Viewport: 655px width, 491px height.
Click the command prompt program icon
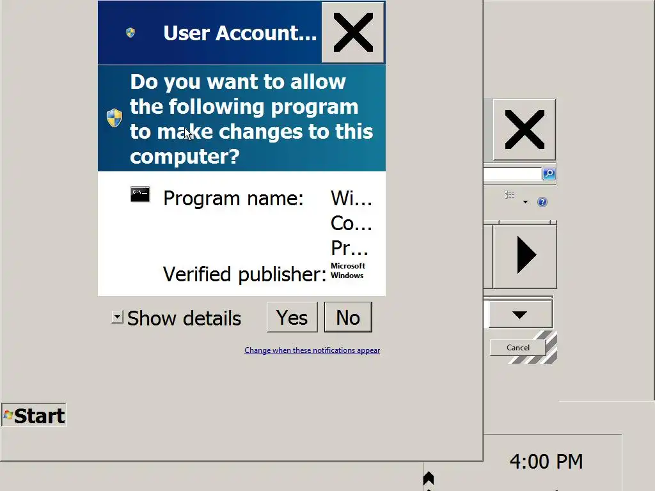click(x=140, y=194)
